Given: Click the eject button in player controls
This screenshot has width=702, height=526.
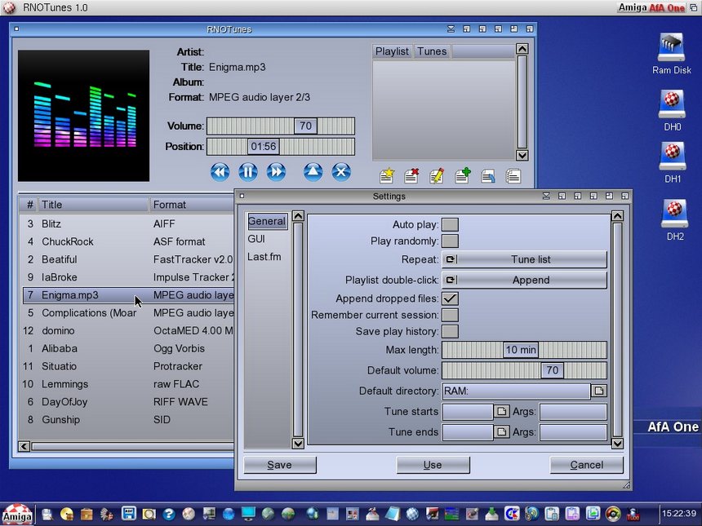Looking at the screenshot, I should point(313,171).
